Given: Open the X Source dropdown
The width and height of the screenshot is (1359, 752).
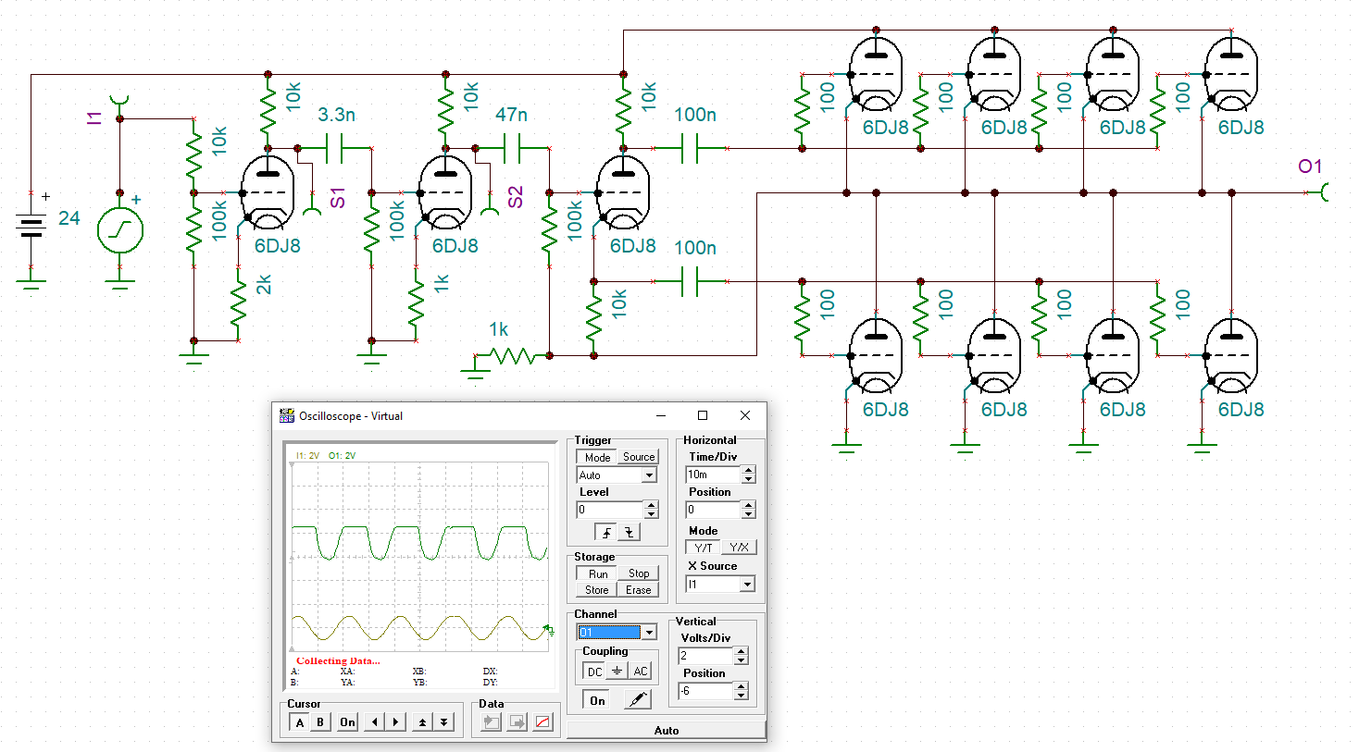Looking at the screenshot, I should tap(747, 585).
